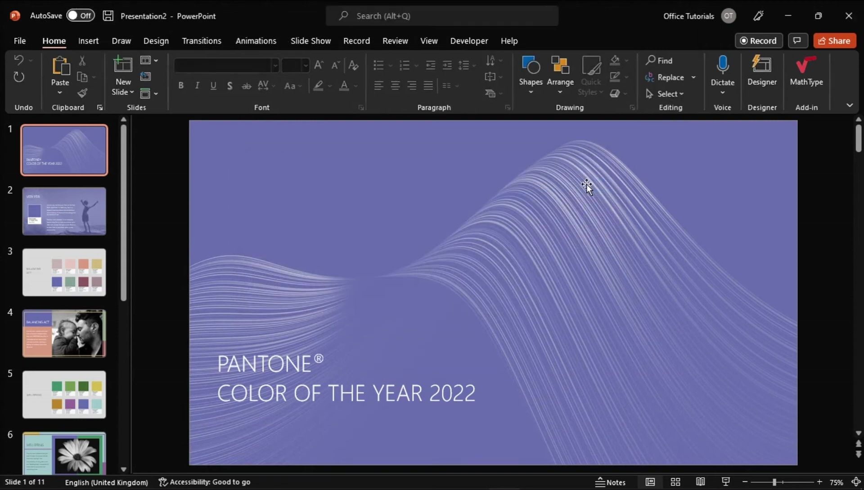Image resolution: width=864 pixels, height=490 pixels.
Task: Click the Undo arrow icon
Action: (18, 60)
